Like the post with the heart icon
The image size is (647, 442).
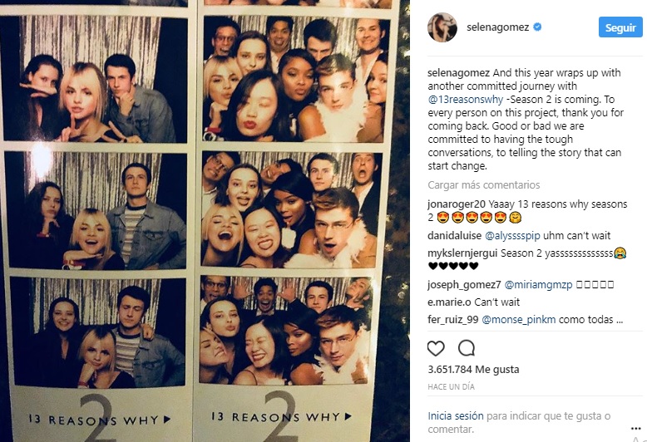(x=436, y=348)
